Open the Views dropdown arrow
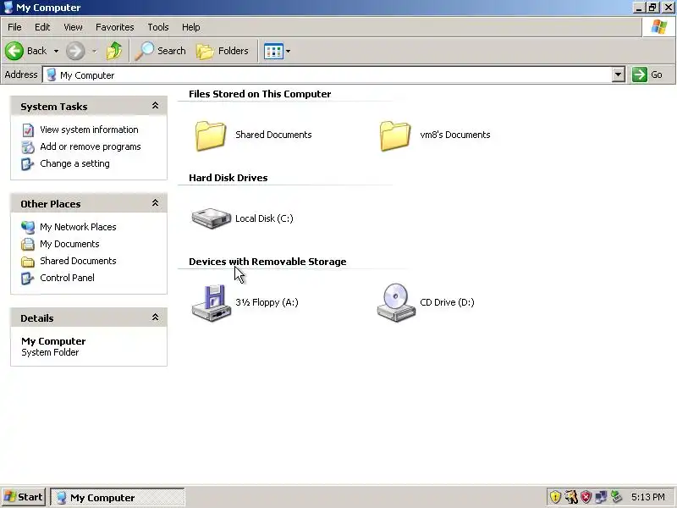Image resolution: width=677 pixels, height=508 pixels. pyautogui.click(x=288, y=52)
